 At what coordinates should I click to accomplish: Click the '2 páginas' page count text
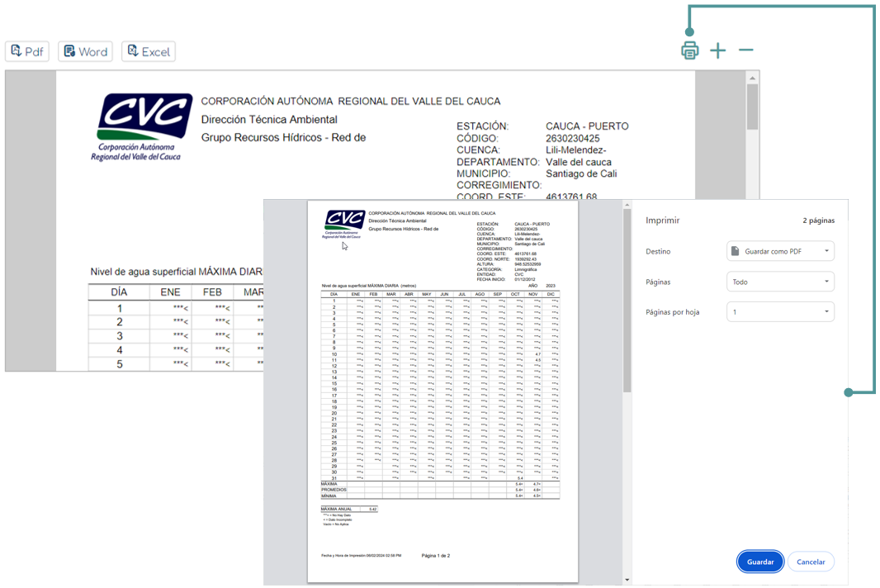(818, 220)
